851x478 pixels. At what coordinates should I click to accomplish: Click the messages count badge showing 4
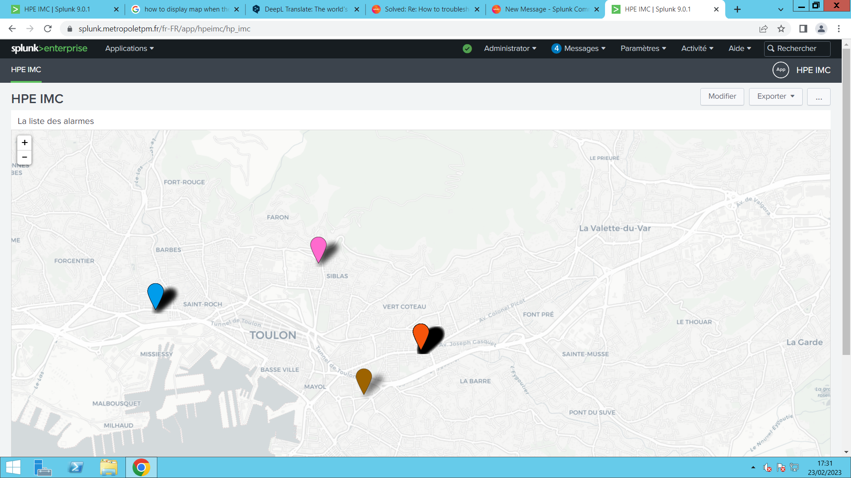coord(556,49)
